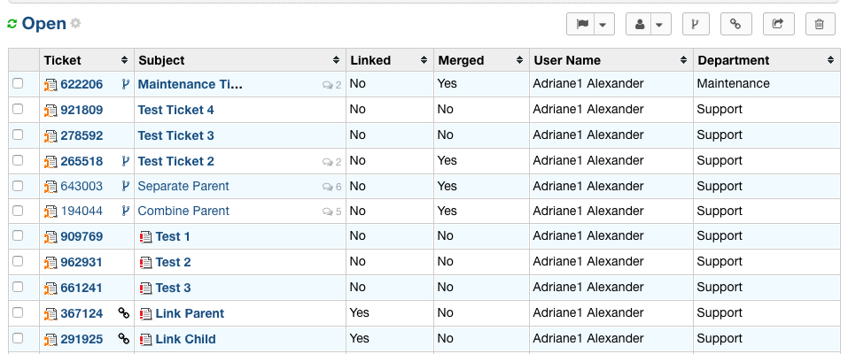The height and width of the screenshot is (354, 848).
Task: Click the Open queue title
Action: [x=44, y=24]
